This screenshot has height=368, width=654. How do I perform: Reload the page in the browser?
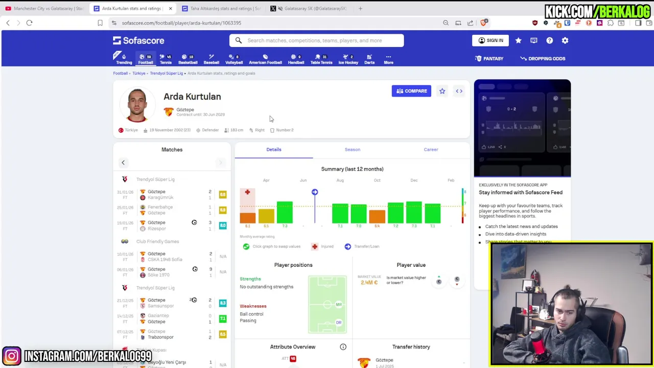pyautogui.click(x=29, y=22)
